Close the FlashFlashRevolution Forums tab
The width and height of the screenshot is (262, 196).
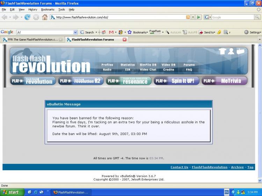point(125,39)
